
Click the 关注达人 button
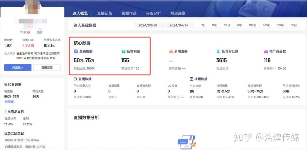18,67
